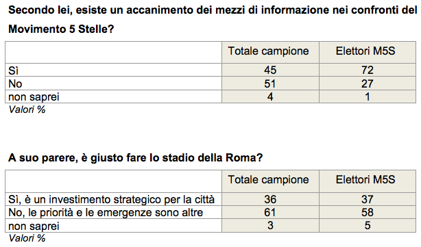
Task: Click 'No, le priorità e le emergenze' row label
Action: [x=106, y=213]
